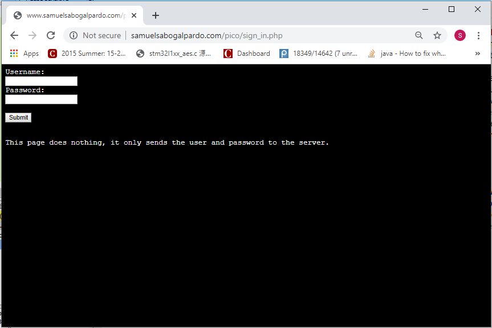Open the 18349/14642 Piazza bookmark

[319, 54]
